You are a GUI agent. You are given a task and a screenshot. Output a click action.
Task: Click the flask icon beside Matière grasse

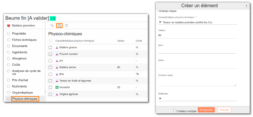coord(57,48)
